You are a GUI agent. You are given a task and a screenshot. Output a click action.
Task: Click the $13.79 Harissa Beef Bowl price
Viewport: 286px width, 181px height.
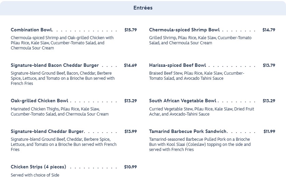pyautogui.click(x=269, y=65)
